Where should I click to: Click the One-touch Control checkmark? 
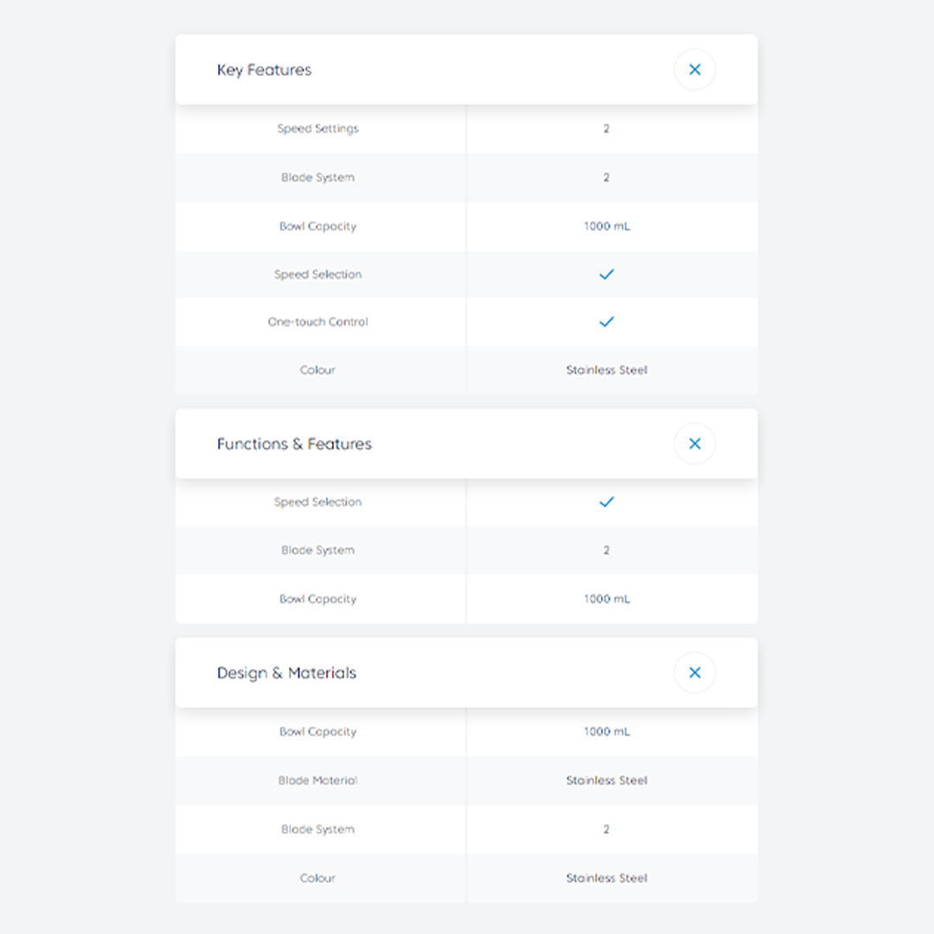[606, 322]
